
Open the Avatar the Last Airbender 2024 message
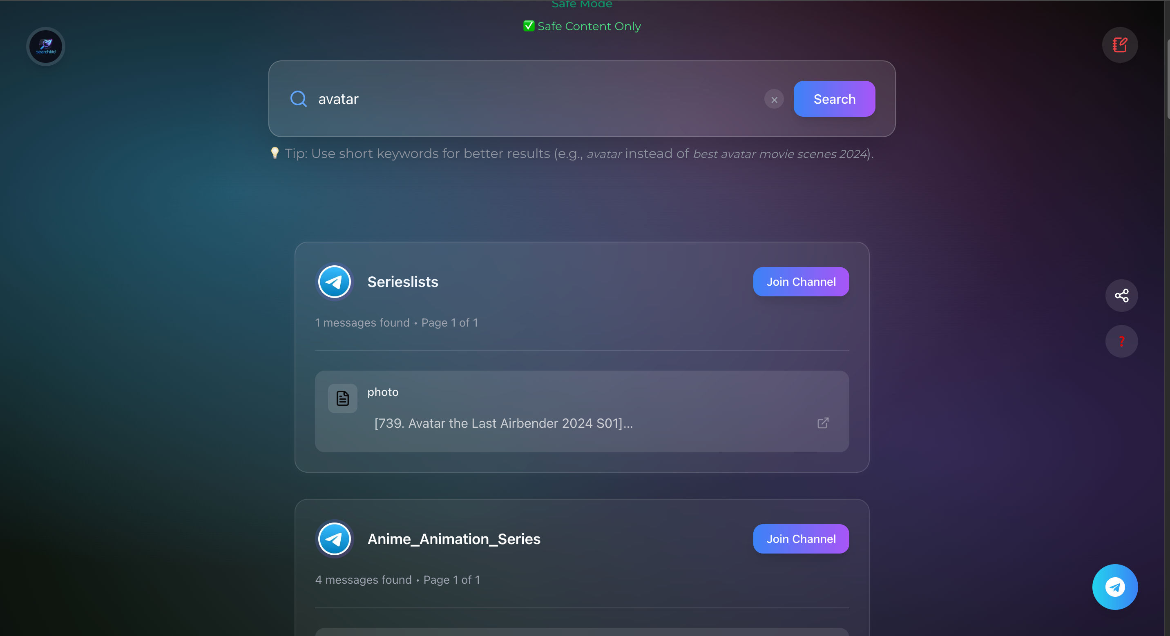(503, 423)
